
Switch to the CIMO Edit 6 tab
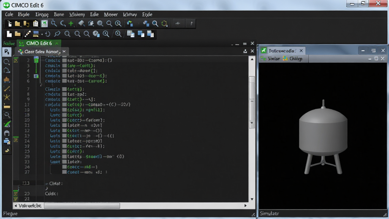coord(39,43)
